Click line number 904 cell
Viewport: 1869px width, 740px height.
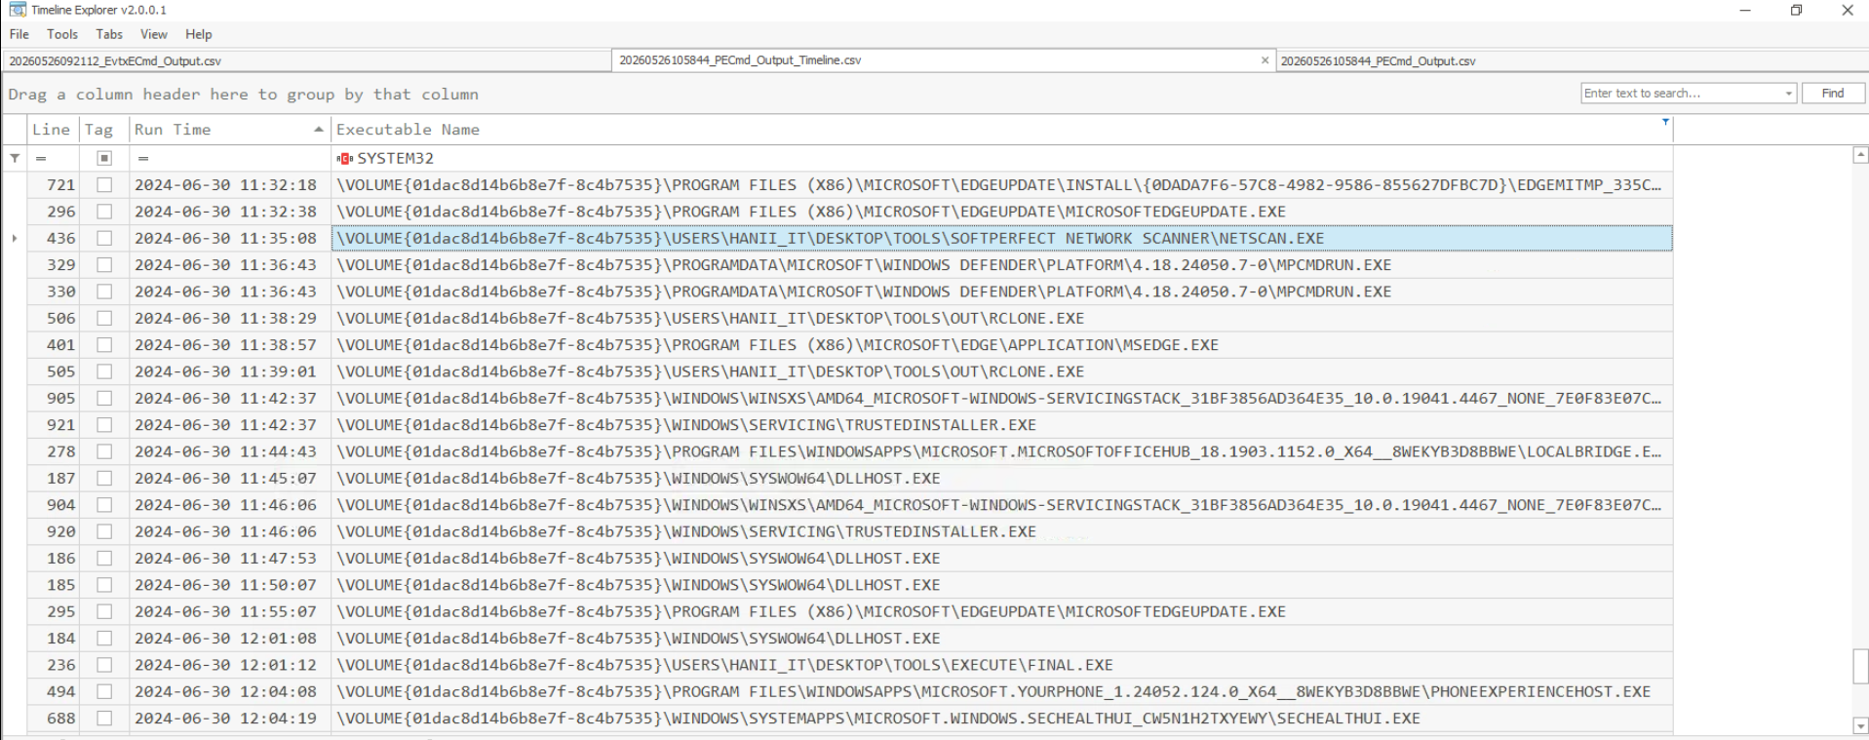(x=54, y=505)
